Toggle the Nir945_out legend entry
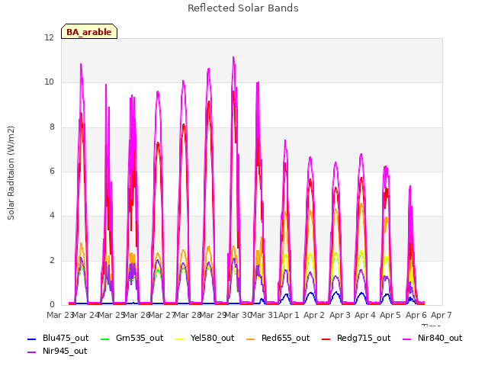The width and height of the screenshot is (488, 366). coord(57,351)
